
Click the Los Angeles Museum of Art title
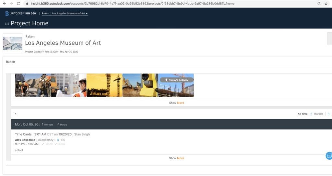(63, 43)
